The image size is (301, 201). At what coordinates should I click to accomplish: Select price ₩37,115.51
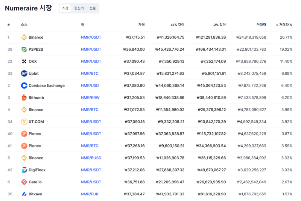[135, 37]
